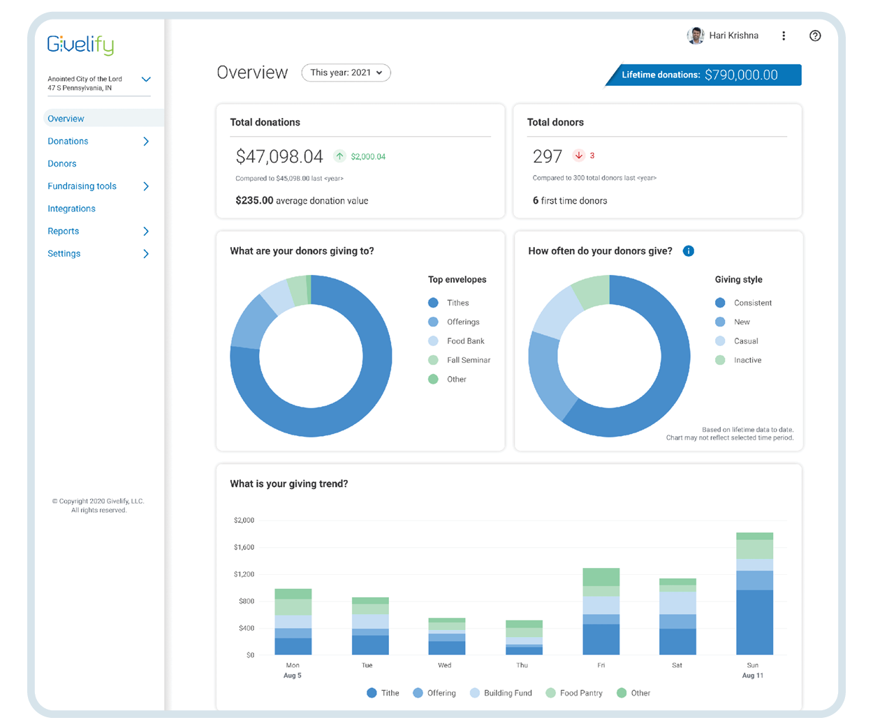Go to the Donors page
Viewport: 873px width, 727px height.
click(62, 164)
